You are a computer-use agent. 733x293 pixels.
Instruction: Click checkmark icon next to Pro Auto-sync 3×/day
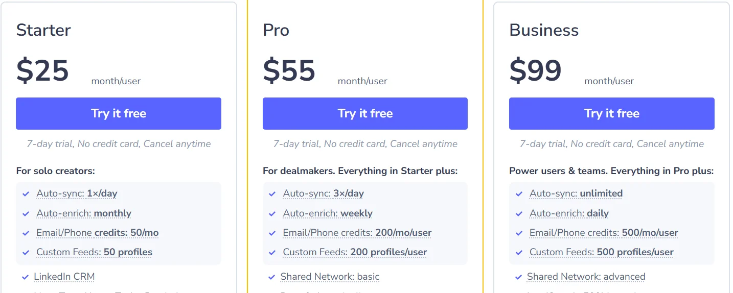click(x=272, y=194)
